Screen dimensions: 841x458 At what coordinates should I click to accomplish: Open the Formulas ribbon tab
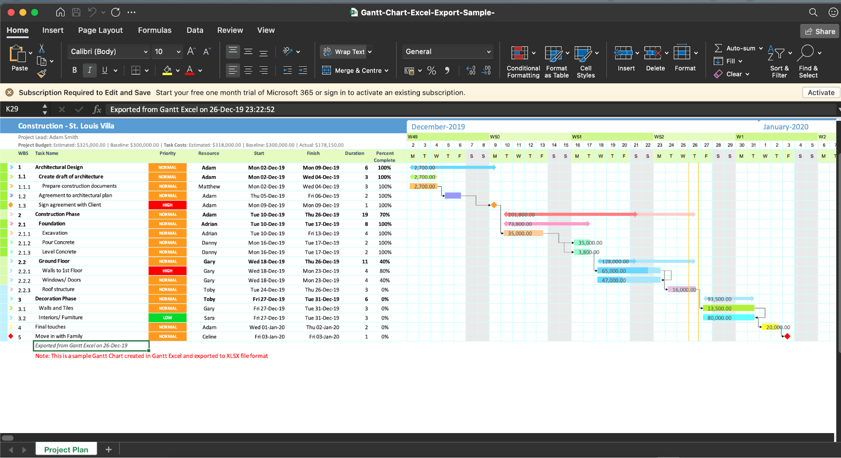click(x=154, y=30)
